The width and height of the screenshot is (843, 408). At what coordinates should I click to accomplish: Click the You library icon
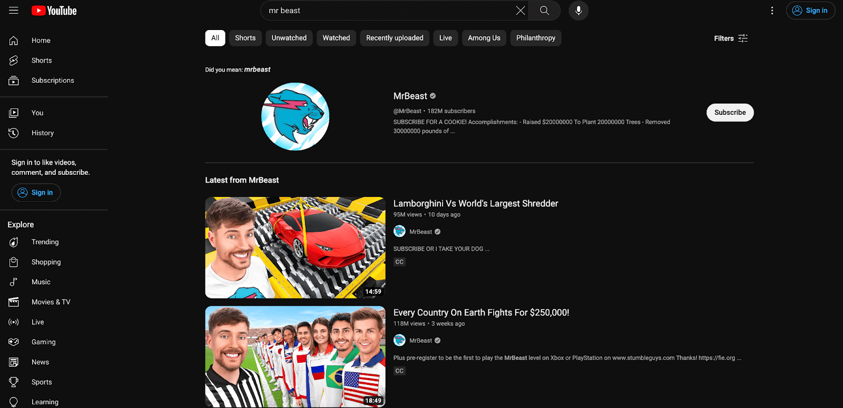click(x=14, y=113)
